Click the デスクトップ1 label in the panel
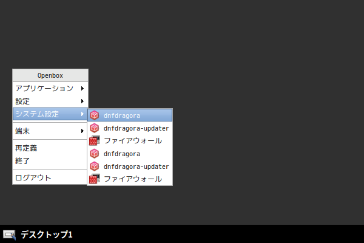 (x=47, y=234)
